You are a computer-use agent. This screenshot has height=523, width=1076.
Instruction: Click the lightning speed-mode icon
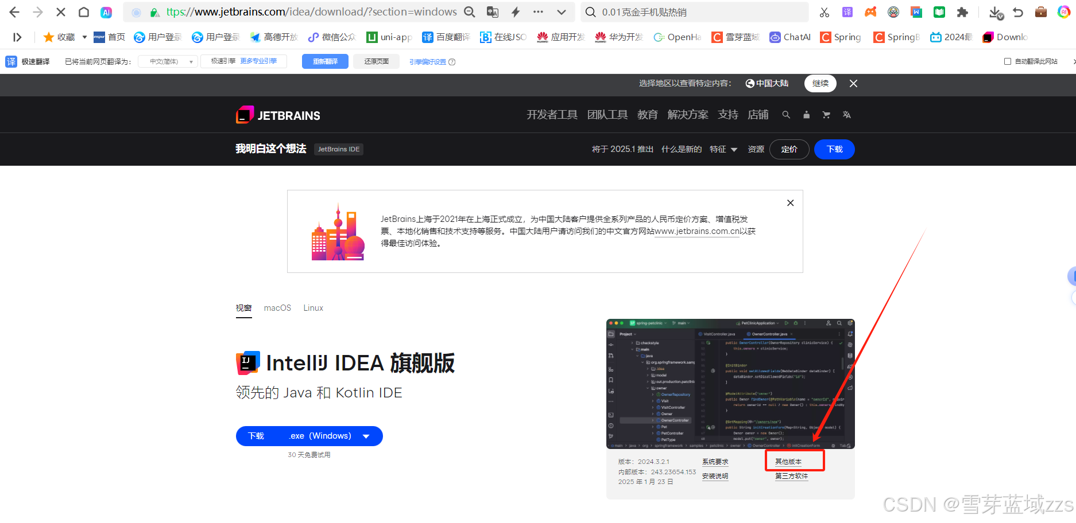(x=516, y=12)
